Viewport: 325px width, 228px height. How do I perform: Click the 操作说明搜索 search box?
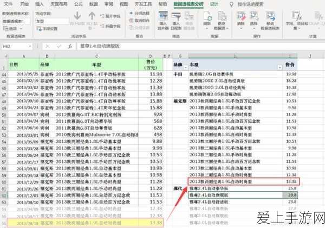pyautogui.click(x=250, y=4)
